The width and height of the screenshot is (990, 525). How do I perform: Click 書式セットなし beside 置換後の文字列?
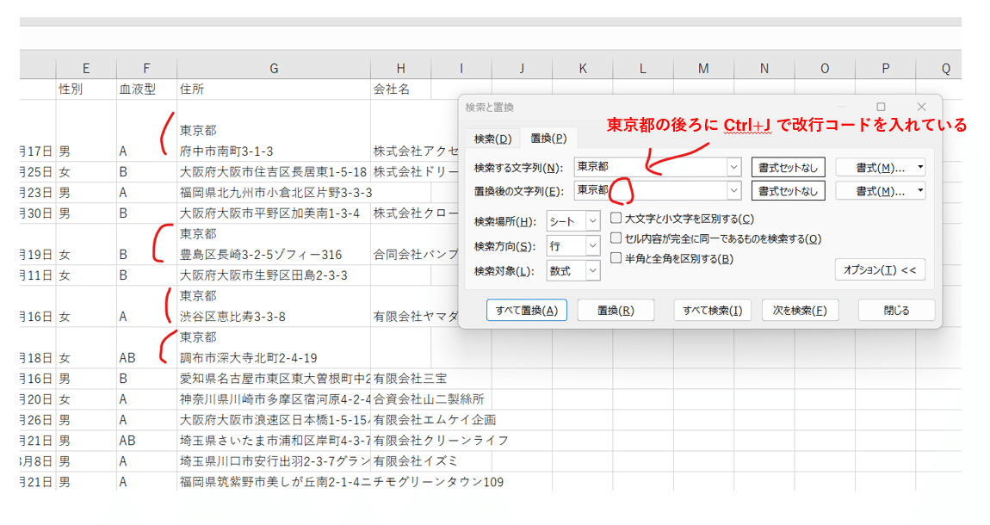pos(788,190)
